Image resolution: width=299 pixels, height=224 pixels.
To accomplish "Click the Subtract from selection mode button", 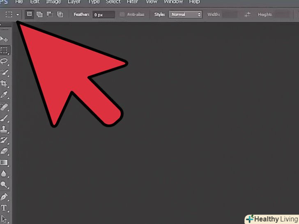I will [50, 14].
